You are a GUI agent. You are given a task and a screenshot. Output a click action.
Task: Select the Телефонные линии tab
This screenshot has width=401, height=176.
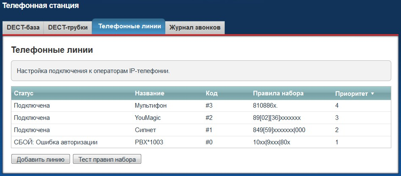(129, 26)
